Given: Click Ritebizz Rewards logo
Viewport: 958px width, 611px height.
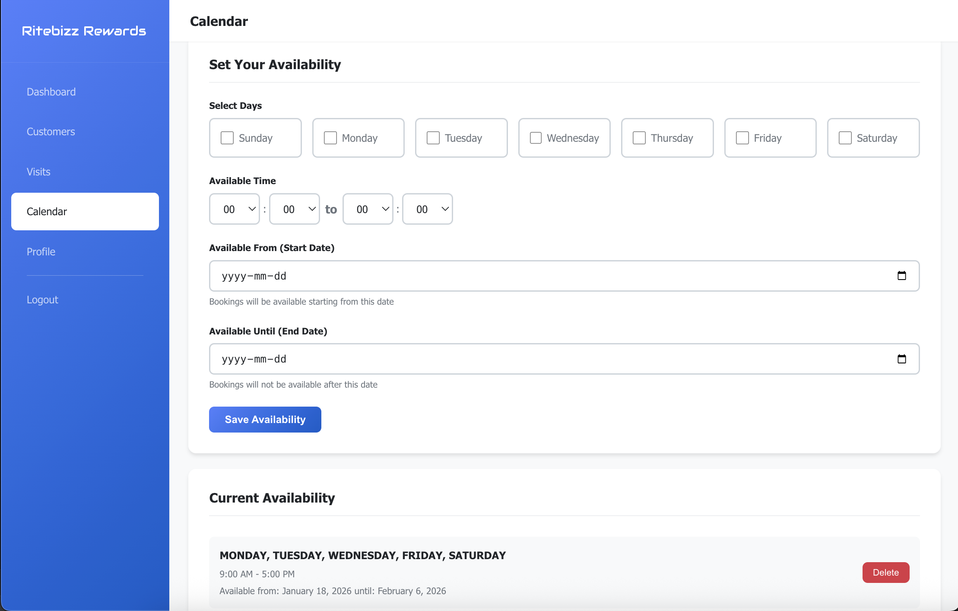Looking at the screenshot, I should click(x=84, y=31).
